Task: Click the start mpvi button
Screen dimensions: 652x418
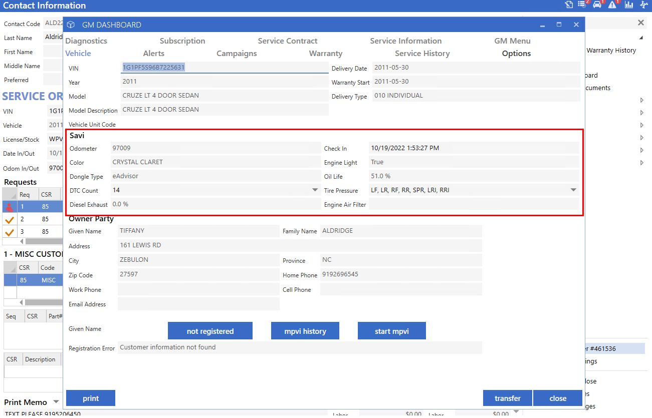Action: click(x=392, y=331)
